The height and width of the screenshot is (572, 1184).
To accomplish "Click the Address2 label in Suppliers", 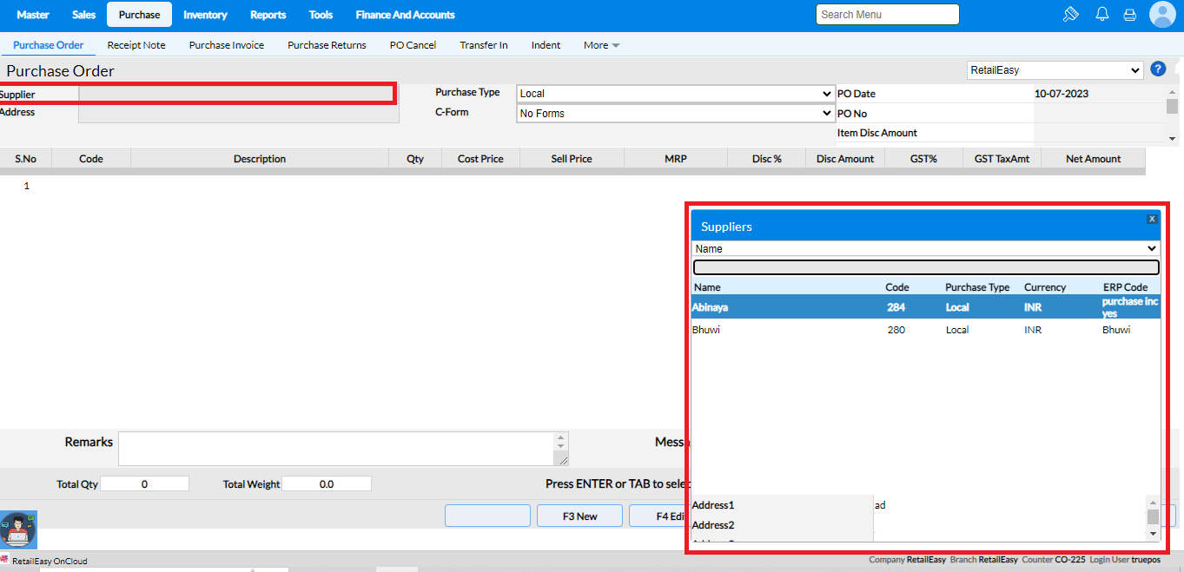I will click(x=713, y=525).
